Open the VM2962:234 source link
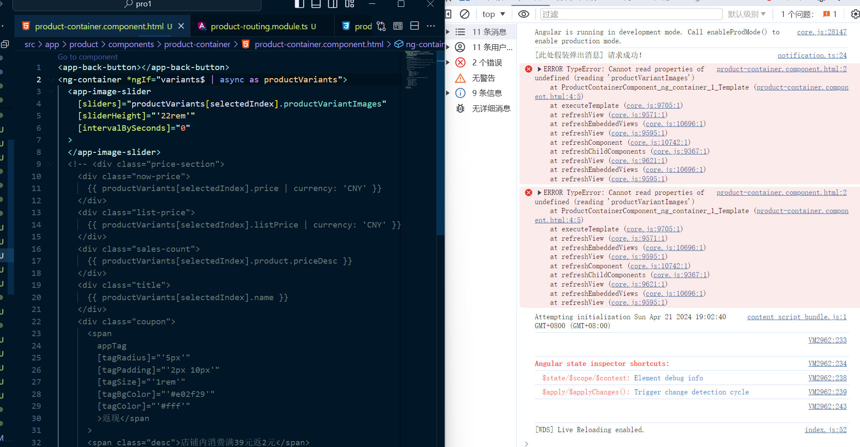 827,363
